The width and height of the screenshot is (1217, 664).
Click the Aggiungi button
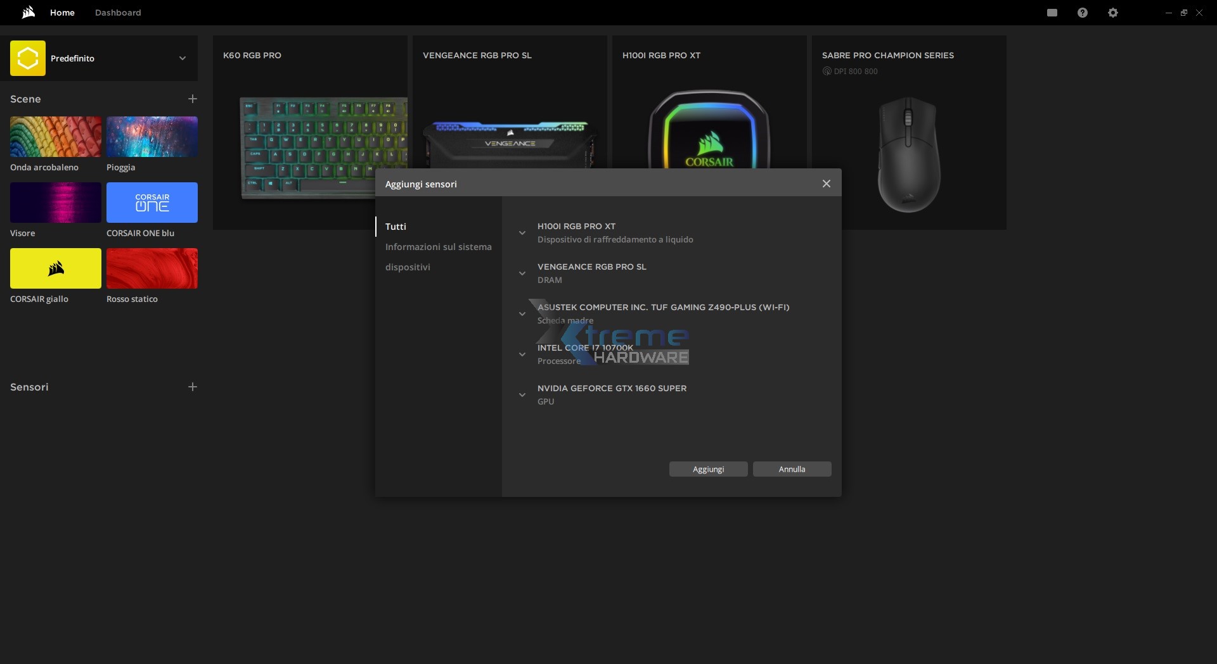(708, 469)
